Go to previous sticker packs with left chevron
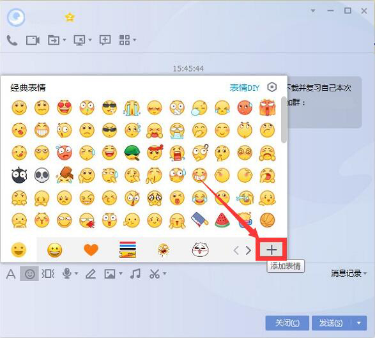The image size is (375, 338). click(236, 250)
